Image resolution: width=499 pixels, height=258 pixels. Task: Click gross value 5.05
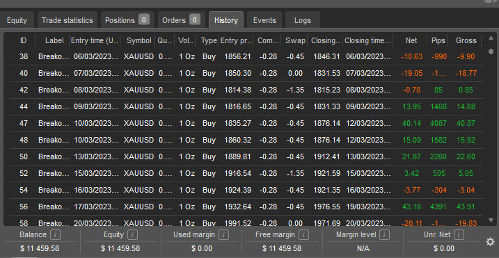[x=466, y=173]
